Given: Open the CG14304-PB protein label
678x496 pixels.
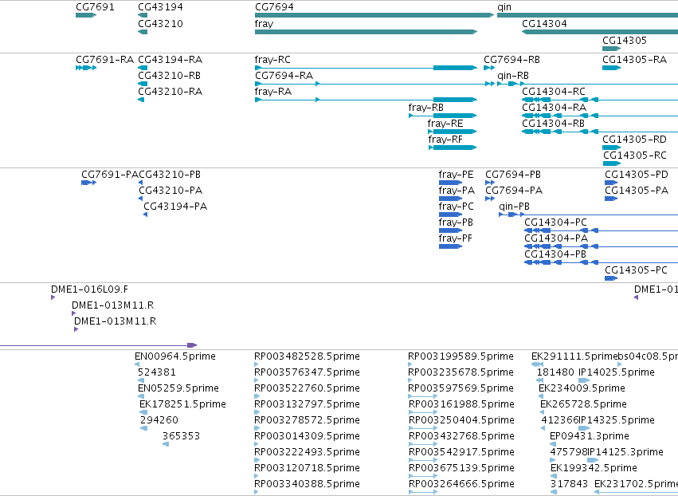Looking at the screenshot, I should [555, 255].
